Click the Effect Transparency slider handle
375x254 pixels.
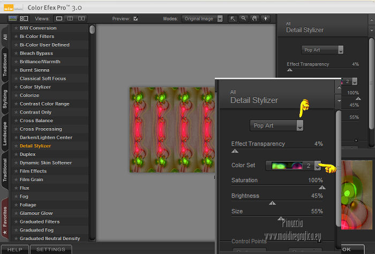point(235,151)
